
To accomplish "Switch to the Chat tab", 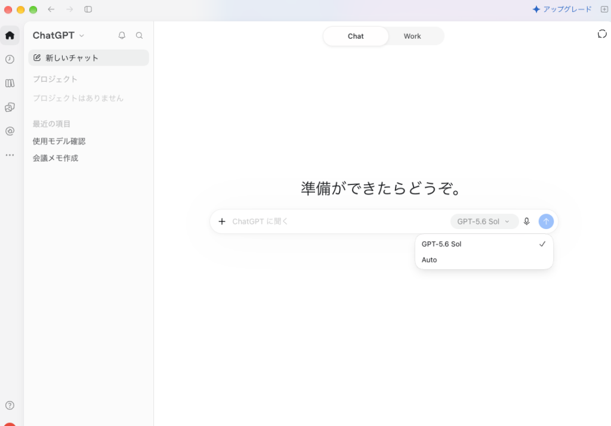I will click(x=356, y=36).
